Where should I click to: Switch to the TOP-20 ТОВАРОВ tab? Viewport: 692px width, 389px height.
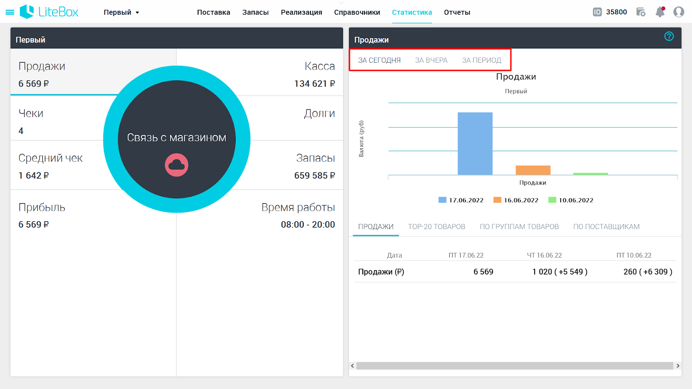point(436,226)
